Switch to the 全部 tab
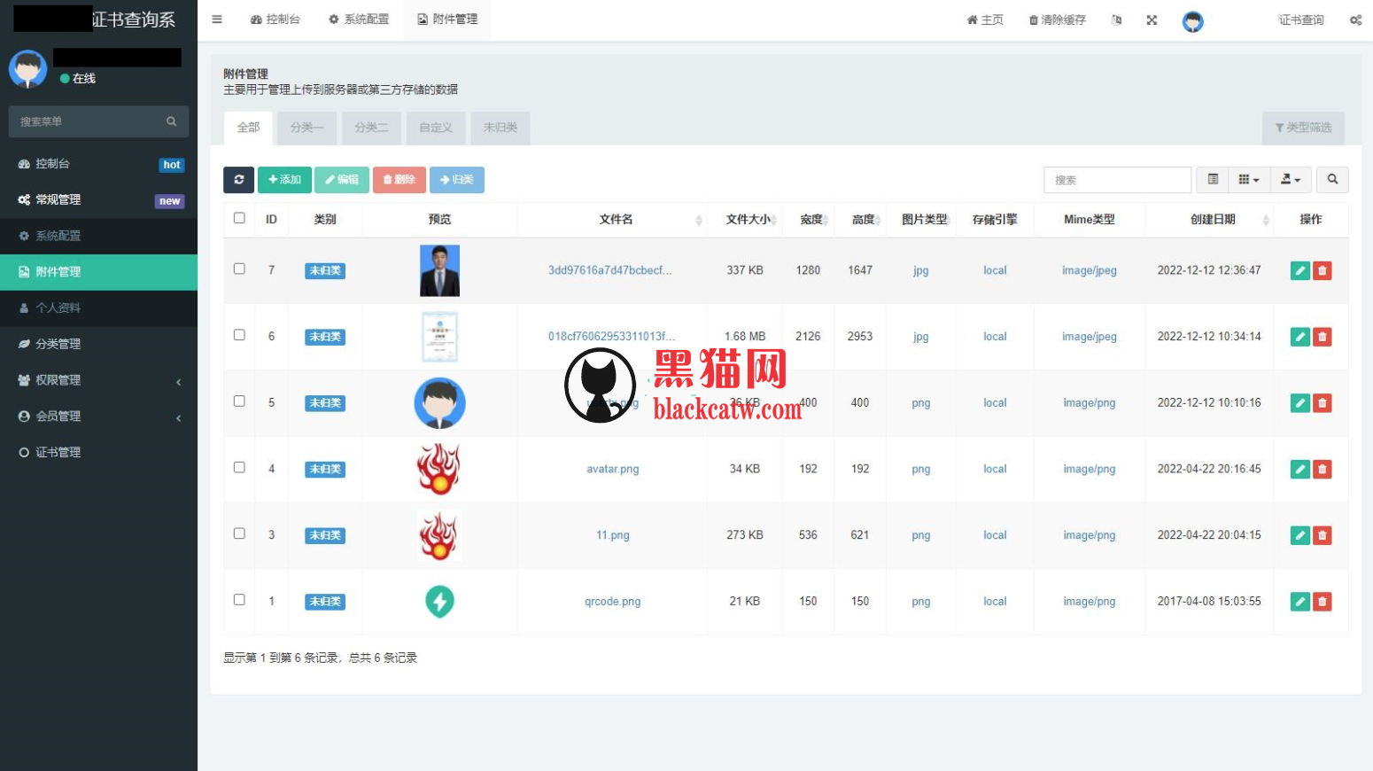Screen dimensions: 1373x771 (248, 128)
